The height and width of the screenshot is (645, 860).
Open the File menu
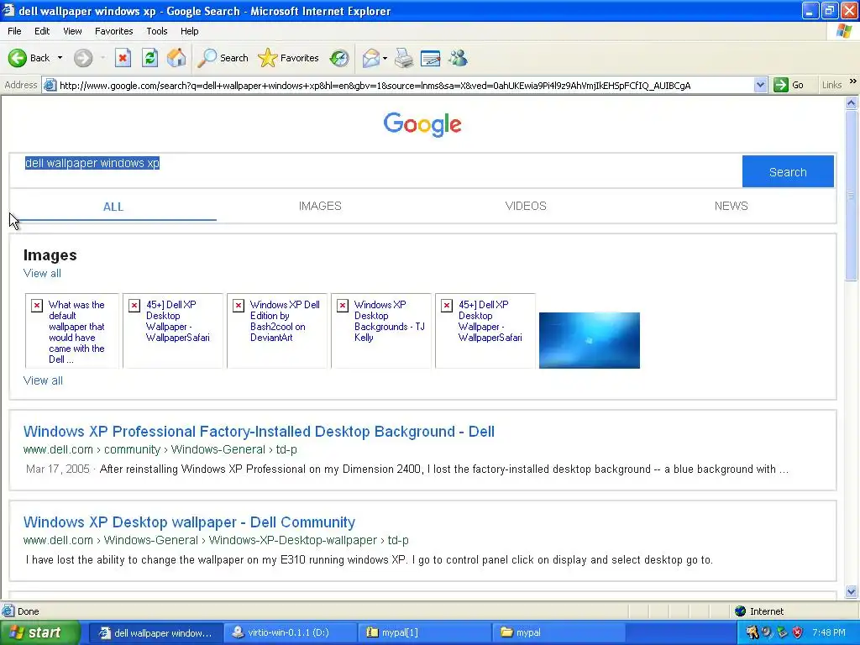click(14, 31)
